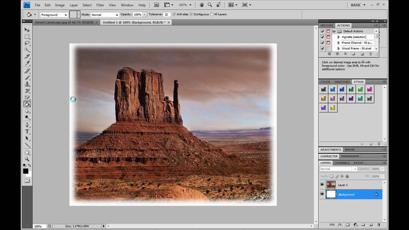
Task: Select the Horizontal Type tool
Action: [27, 131]
